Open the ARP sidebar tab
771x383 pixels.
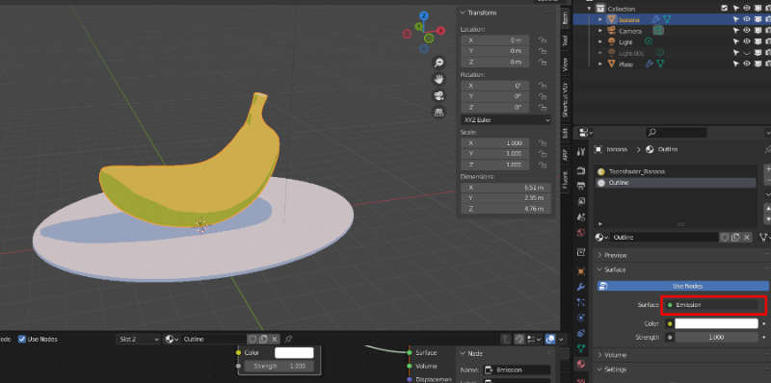coord(565,154)
